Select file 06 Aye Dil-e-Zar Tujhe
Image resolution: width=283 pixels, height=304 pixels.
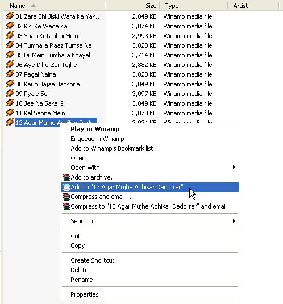46,65
